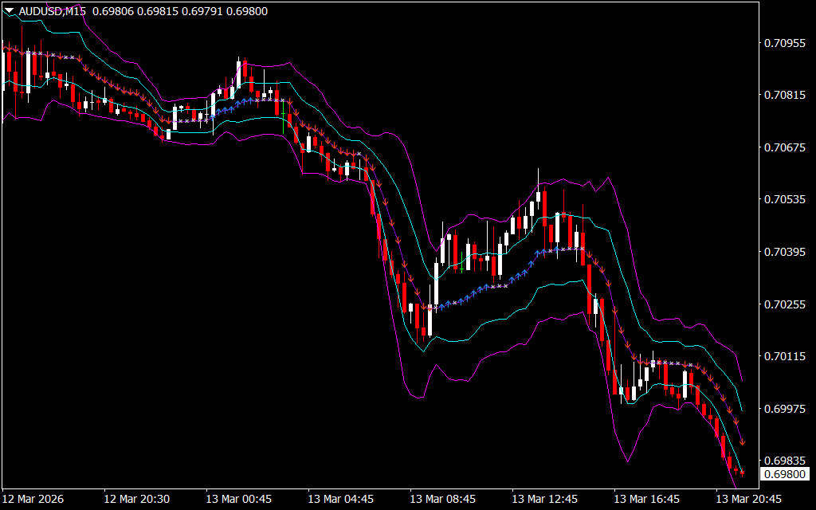Pick the 13 Mar 12:45 time marker
The width and height of the screenshot is (816, 510).
pos(544,499)
